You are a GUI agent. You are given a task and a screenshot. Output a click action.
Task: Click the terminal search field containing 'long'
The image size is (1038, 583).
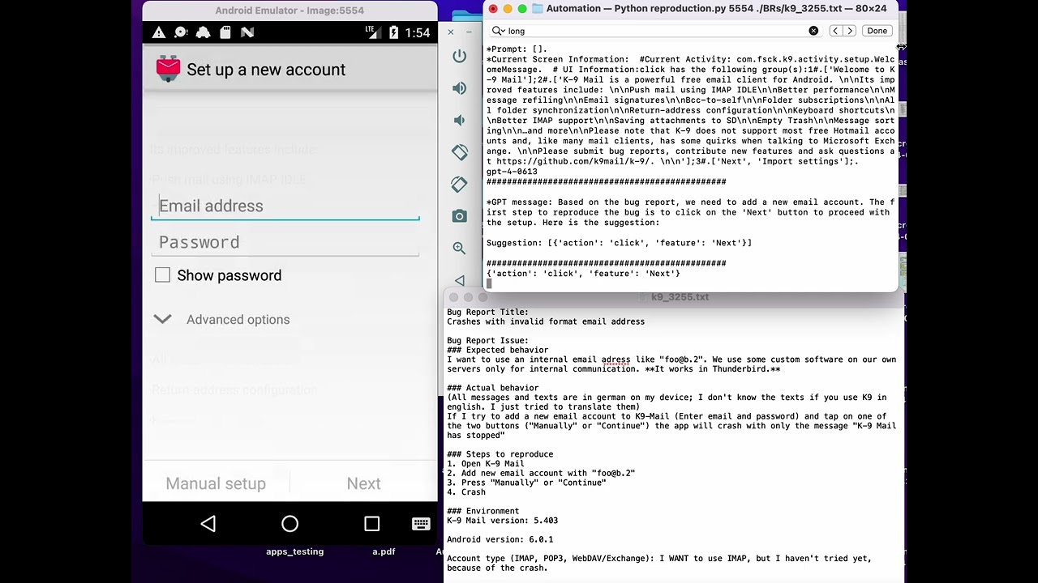[655, 31]
